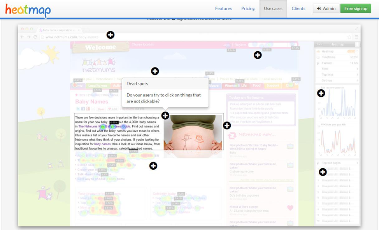Click the plus hotspot near the Login/Register links
This screenshot has height=230, width=379.
tap(258, 55)
